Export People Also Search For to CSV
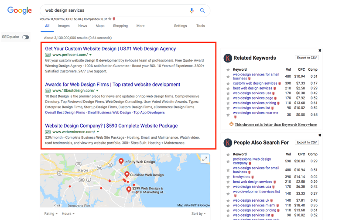The width and height of the screenshot is (349, 220). pos(307,142)
